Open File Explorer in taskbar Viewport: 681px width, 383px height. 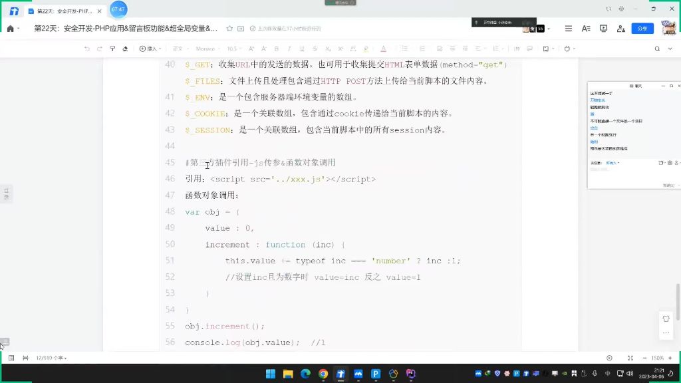click(x=288, y=374)
